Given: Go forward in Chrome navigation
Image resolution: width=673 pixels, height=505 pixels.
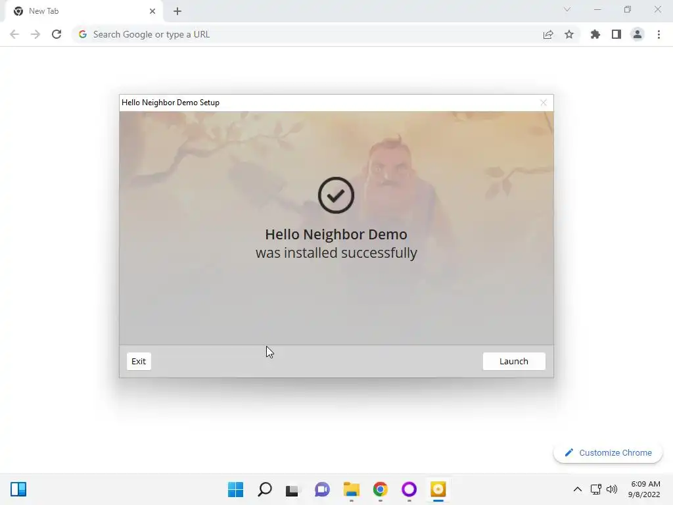Looking at the screenshot, I should (35, 34).
